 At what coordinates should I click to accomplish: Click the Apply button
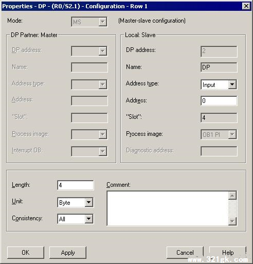click(x=68, y=253)
